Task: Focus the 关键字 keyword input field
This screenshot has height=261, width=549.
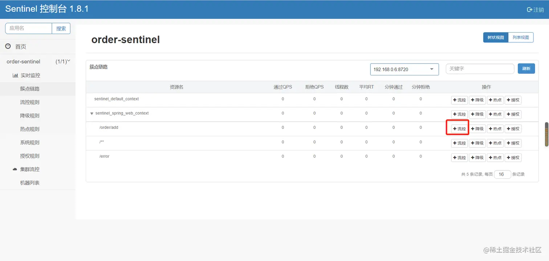Action: [480, 69]
